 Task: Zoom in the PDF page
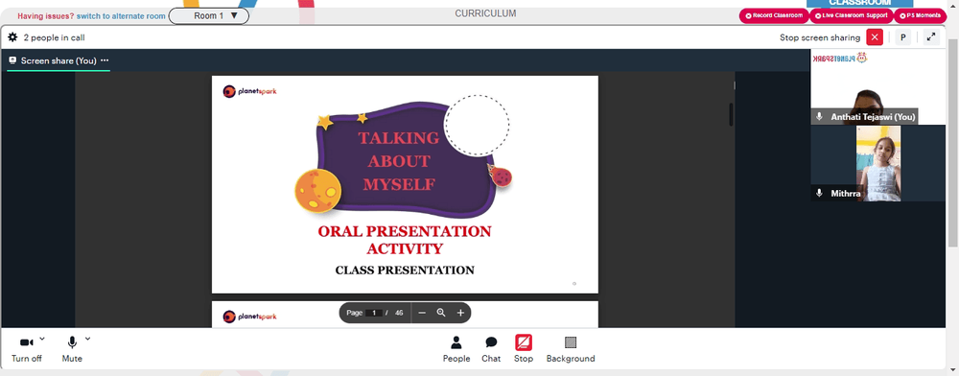pyautogui.click(x=460, y=313)
